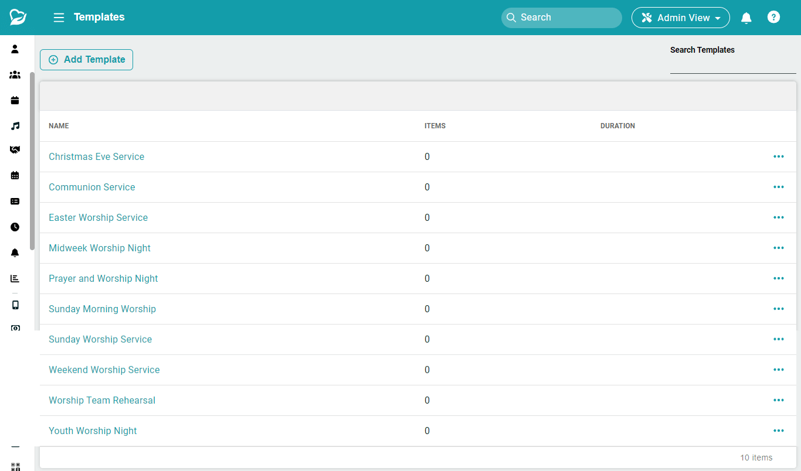Open the options menu for Christmas Eve Service

[x=779, y=156]
